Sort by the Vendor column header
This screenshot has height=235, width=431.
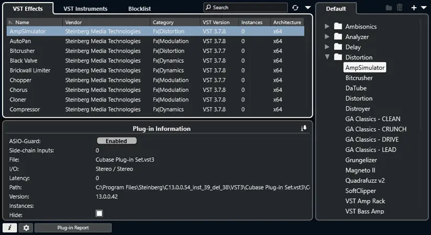coord(106,22)
